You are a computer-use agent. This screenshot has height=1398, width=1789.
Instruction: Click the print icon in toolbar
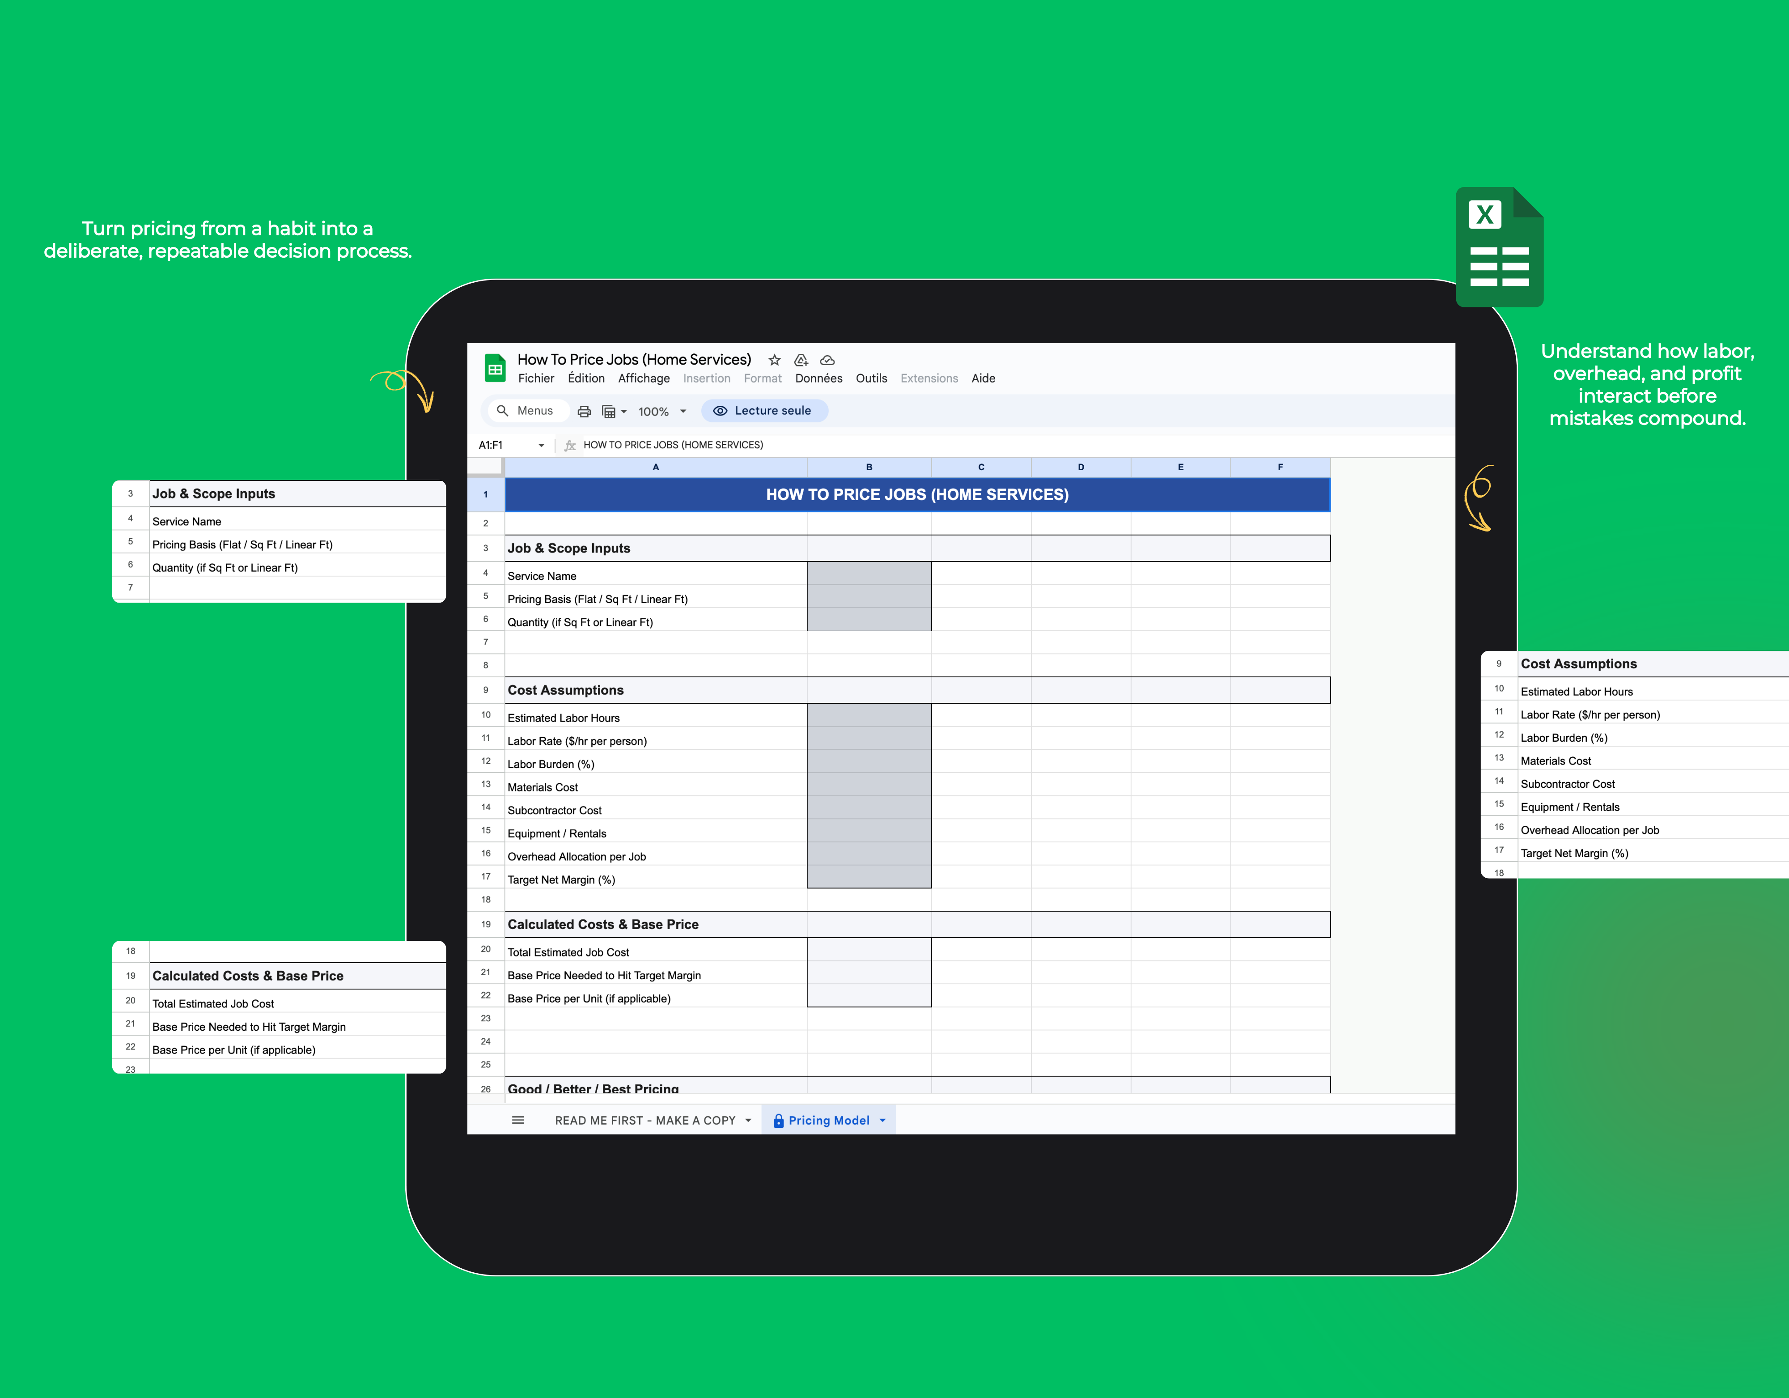(x=584, y=412)
